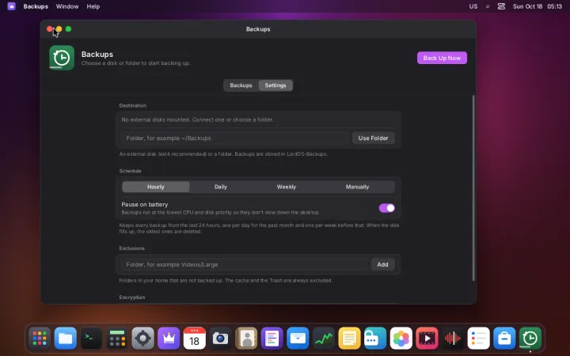Launch the Camera app from dock
Viewport: 570px width, 356px height.
coord(220,339)
